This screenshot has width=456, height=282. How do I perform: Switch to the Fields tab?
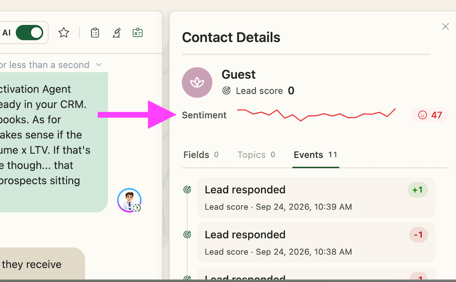click(201, 155)
